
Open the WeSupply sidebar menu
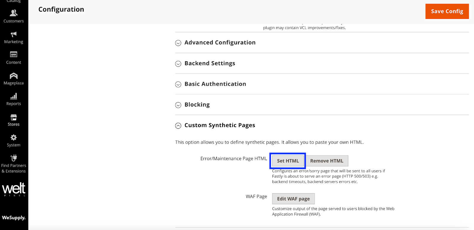click(x=14, y=218)
